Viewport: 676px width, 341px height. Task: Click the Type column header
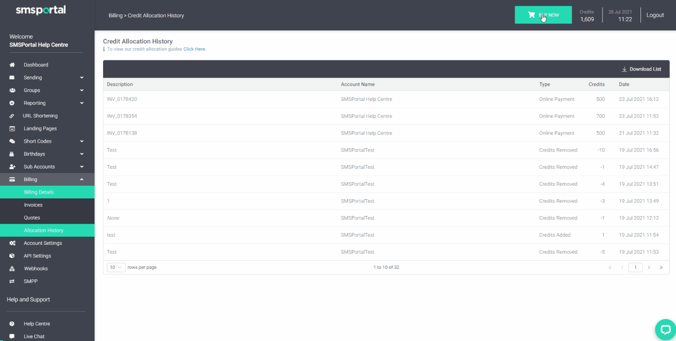(545, 84)
